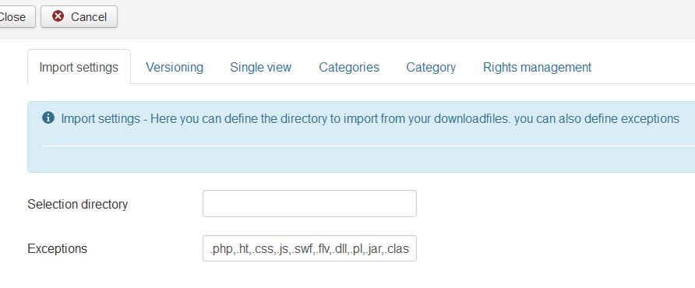Click the Cancel button label

[89, 17]
